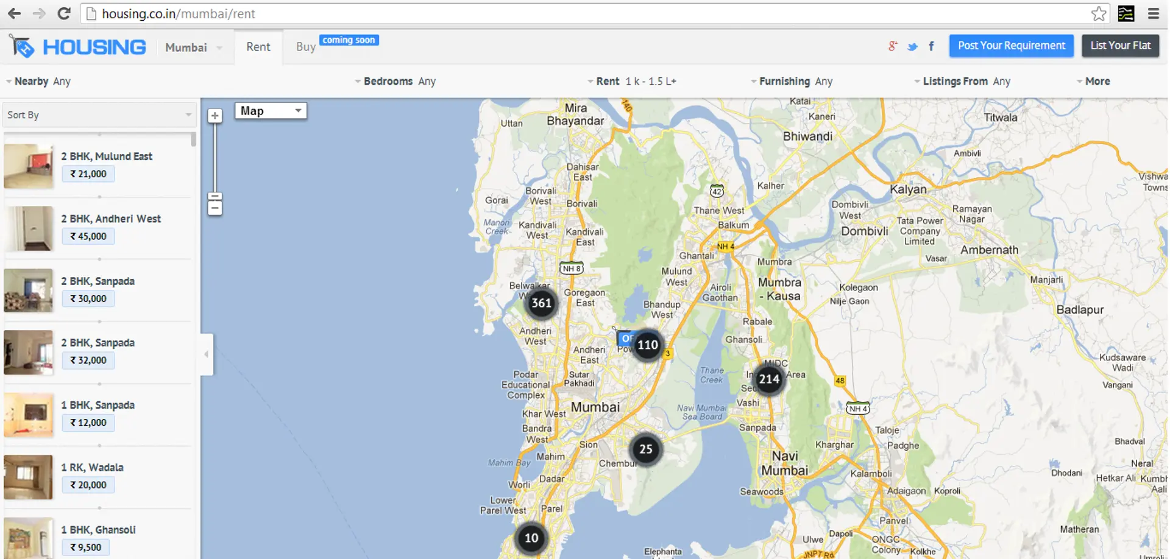Click the Badlapur label on the map
1170x559 pixels.
[x=1080, y=310]
